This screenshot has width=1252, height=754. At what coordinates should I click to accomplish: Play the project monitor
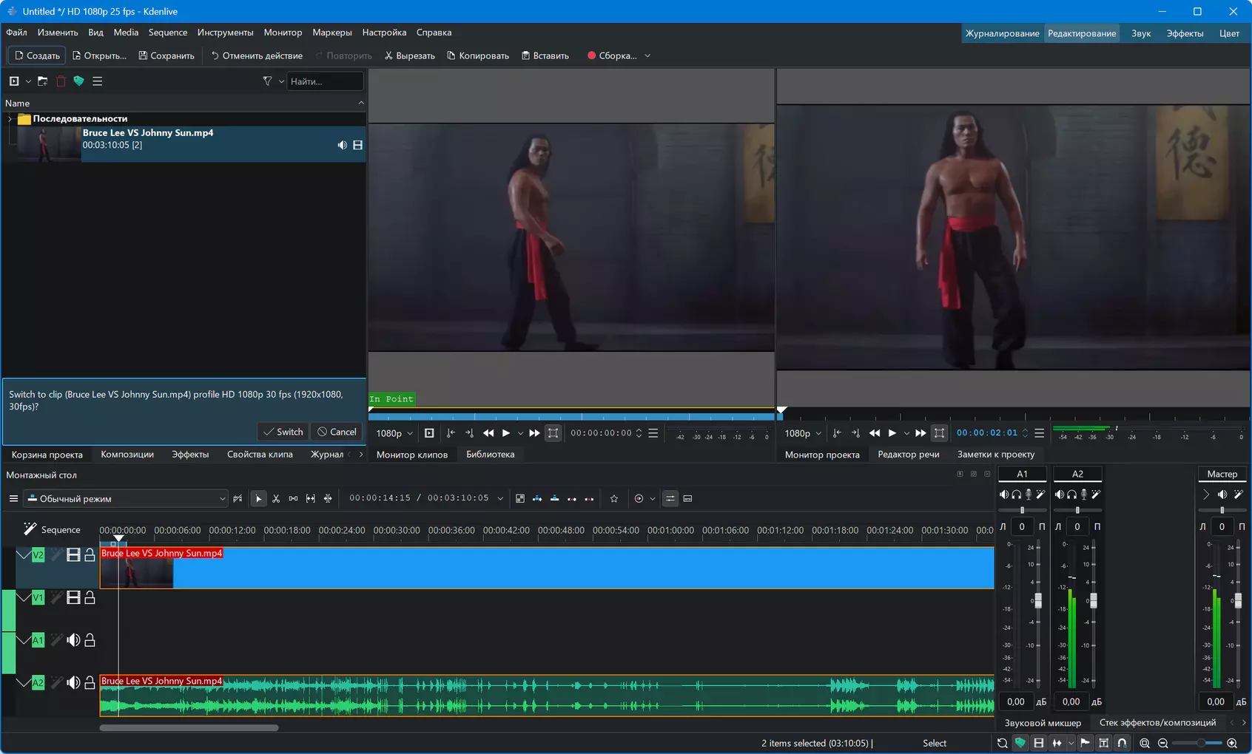892,433
